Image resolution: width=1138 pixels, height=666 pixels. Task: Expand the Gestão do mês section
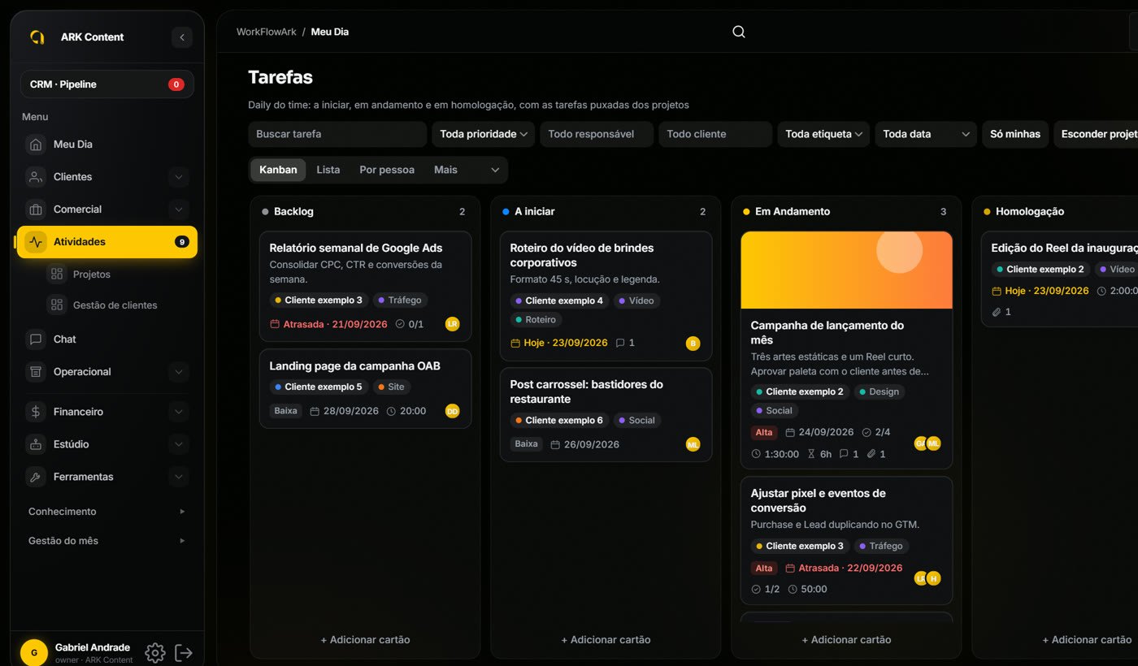tap(107, 541)
